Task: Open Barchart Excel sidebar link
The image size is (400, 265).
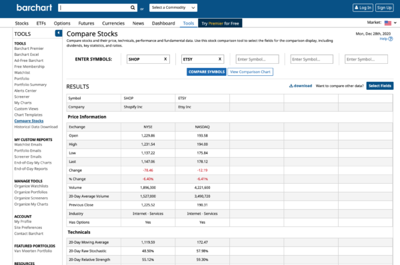Action: pos(27,55)
